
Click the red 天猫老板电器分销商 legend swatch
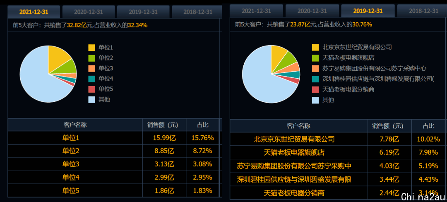(x=315, y=89)
